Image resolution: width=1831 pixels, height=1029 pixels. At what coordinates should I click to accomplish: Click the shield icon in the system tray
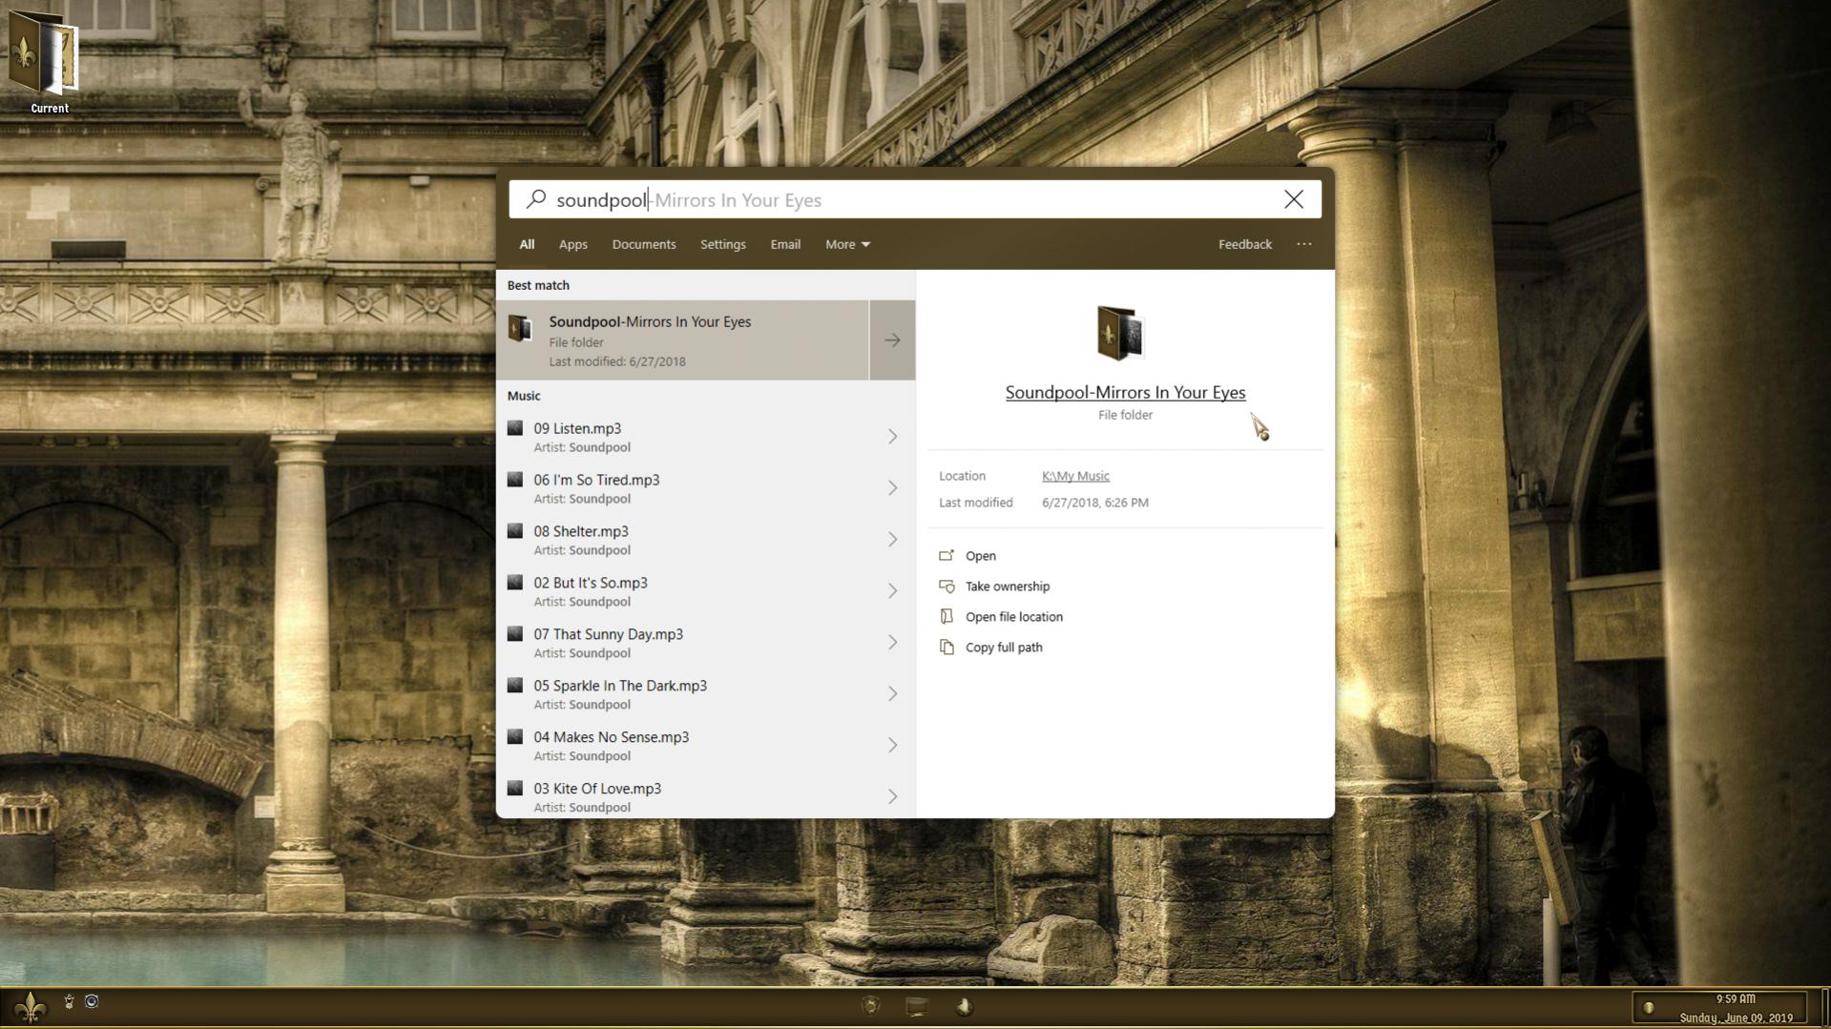(x=871, y=1005)
